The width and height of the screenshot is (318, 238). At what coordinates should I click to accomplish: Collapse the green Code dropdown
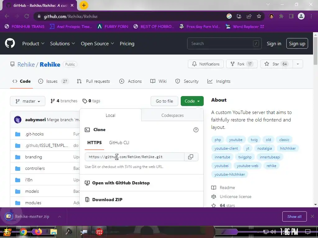[192, 101]
